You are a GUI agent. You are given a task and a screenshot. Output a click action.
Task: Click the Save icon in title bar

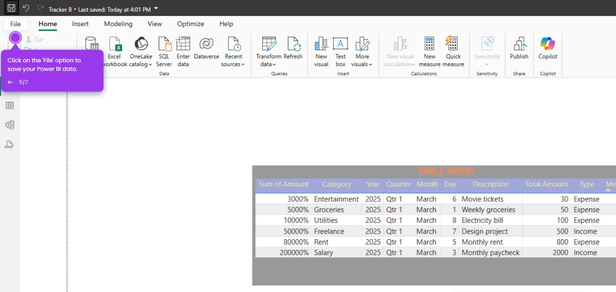[x=11, y=8]
